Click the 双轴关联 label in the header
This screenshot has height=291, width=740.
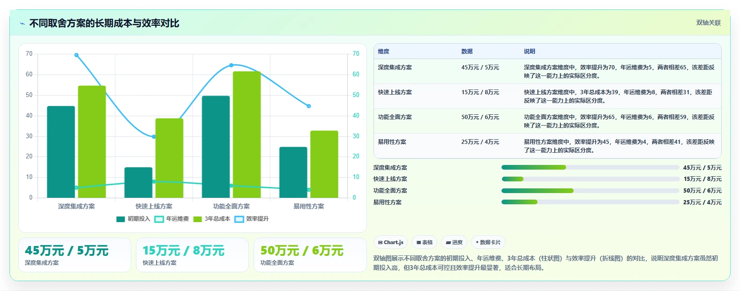click(708, 22)
